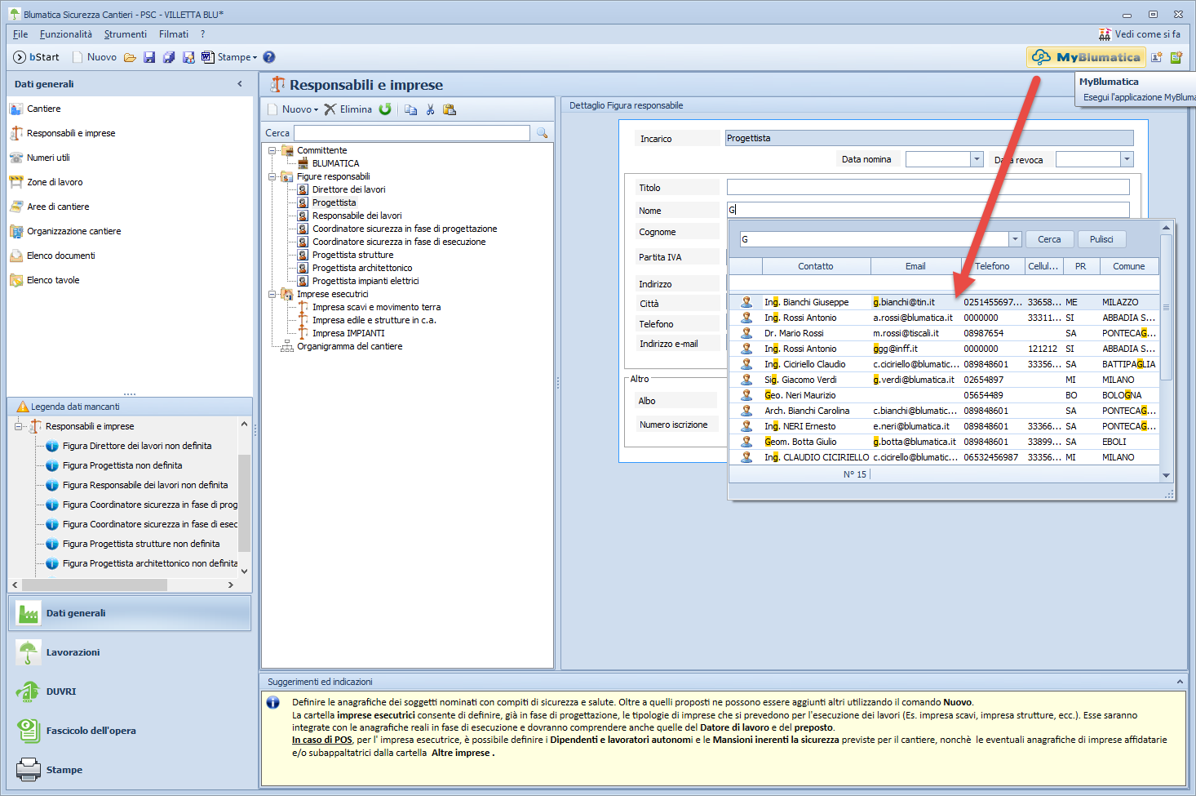Collapse the Committente tree node
The height and width of the screenshot is (796, 1196).
(272, 150)
